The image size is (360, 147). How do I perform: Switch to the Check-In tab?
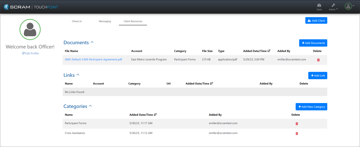(77, 21)
